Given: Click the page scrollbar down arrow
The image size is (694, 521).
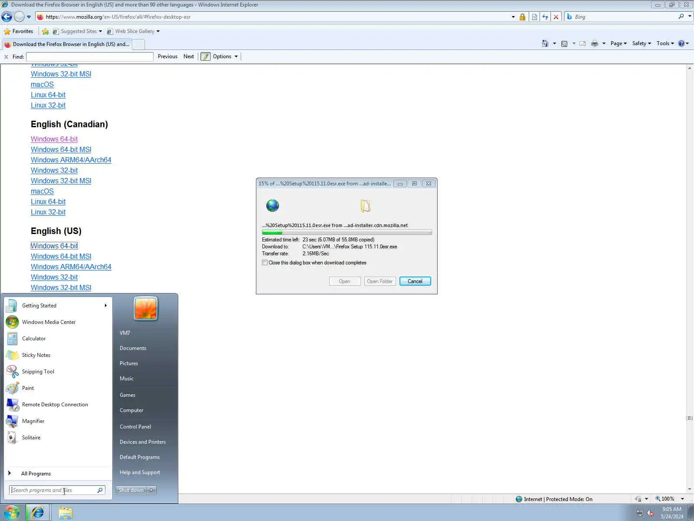Looking at the screenshot, I should pos(690,489).
